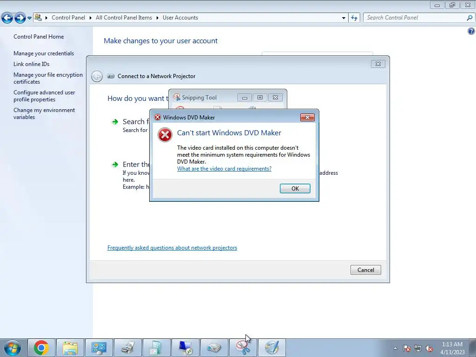The width and height of the screenshot is (476, 357).
Task: Click the green arrow for the Enter address option
Action: [x=115, y=165]
